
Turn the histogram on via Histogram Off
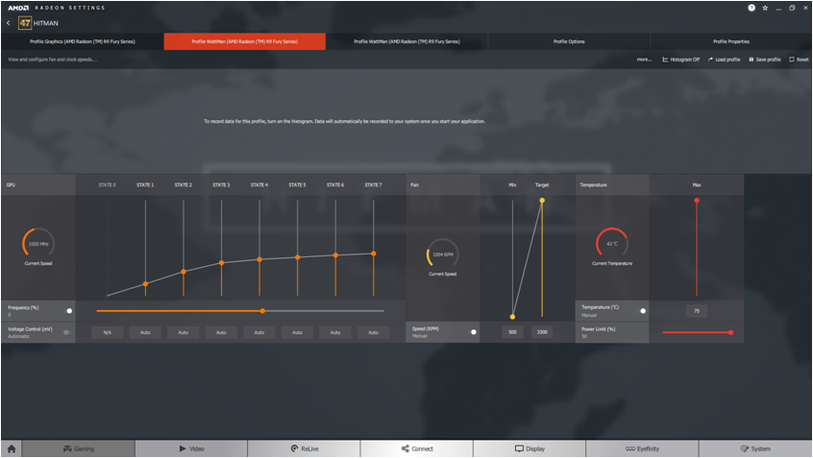click(x=680, y=60)
